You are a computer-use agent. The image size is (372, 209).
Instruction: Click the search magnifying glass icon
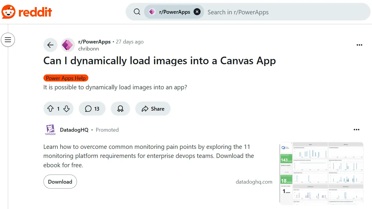coord(137,12)
